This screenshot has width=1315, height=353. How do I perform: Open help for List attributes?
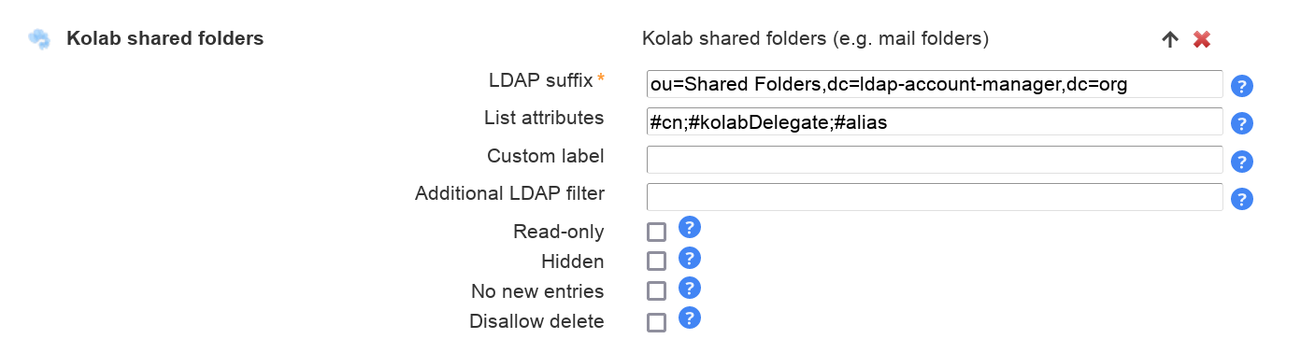pyautogui.click(x=1242, y=123)
